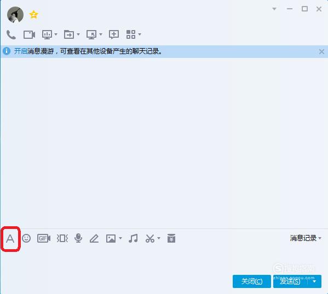Close the chat window
328x294 pixels.
[319, 9]
